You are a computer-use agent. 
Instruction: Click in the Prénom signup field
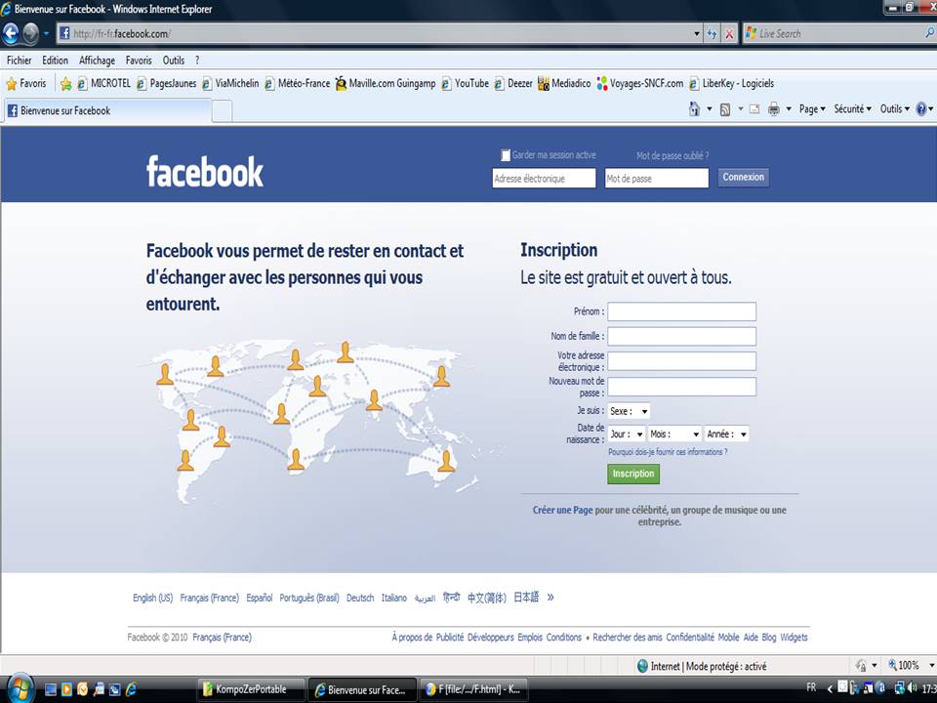coord(682,311)
